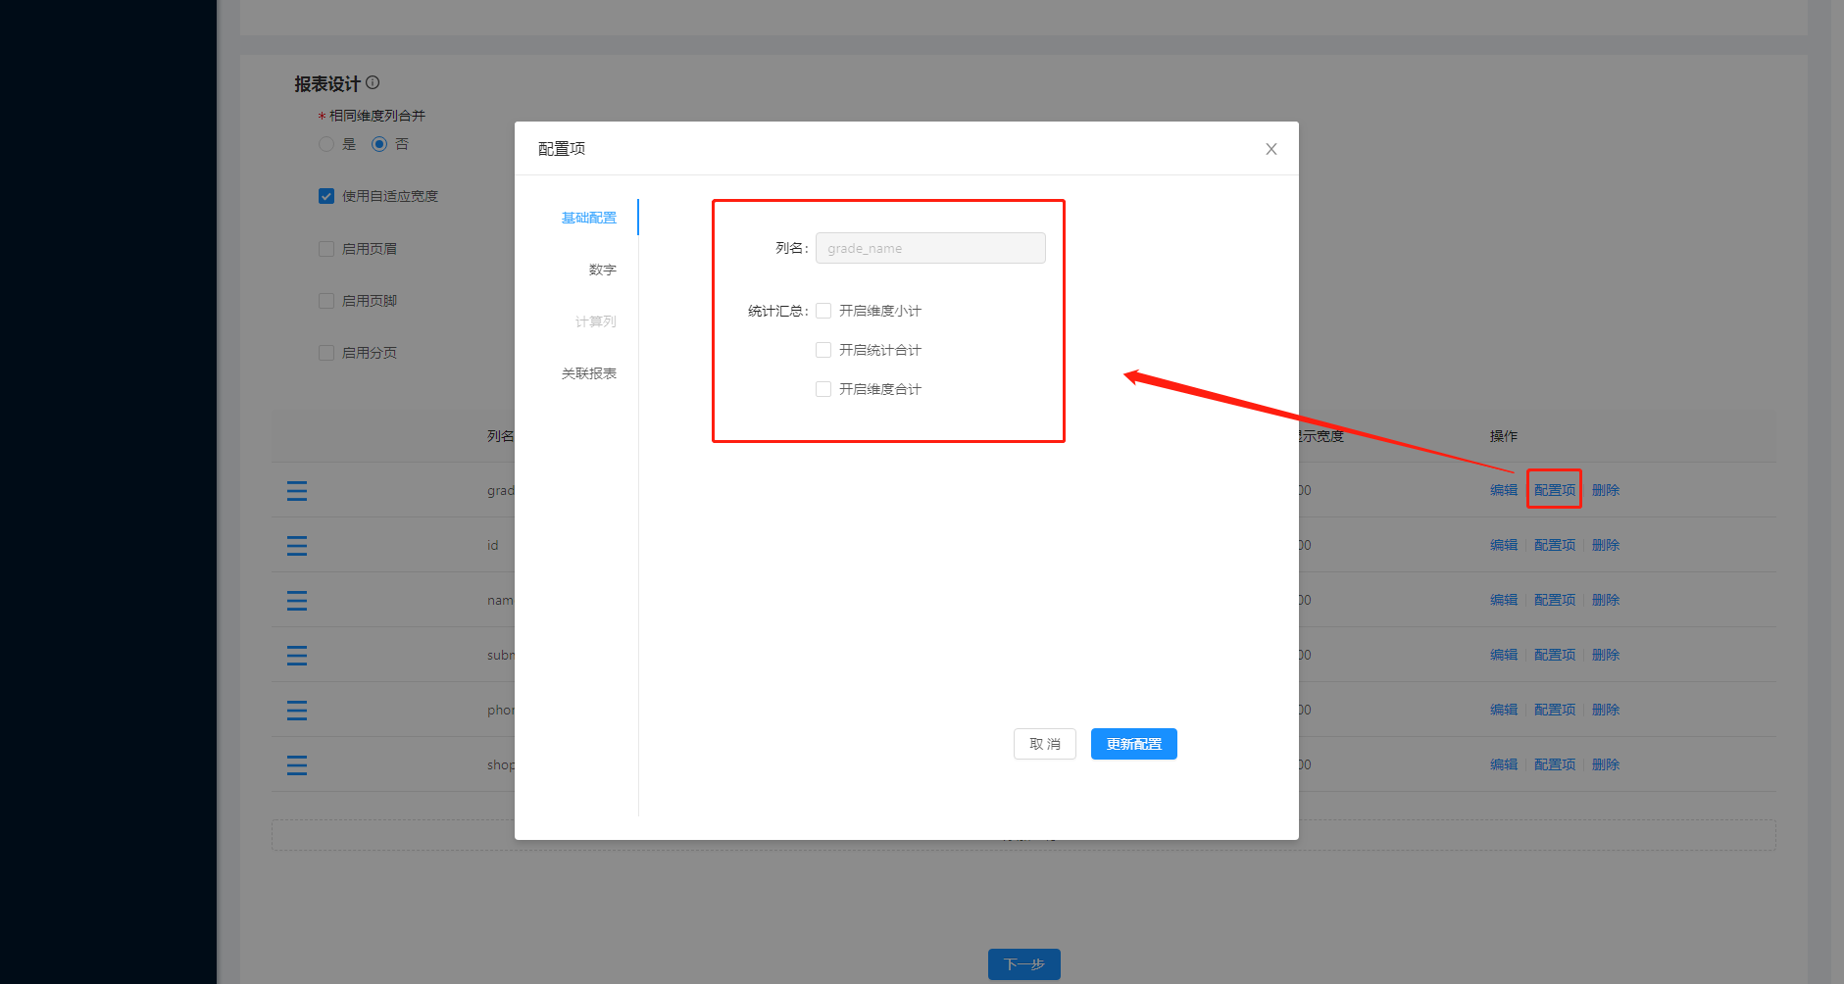Click drag handle icon of grade row
The image size is (1844, 984).
[297, 490]
